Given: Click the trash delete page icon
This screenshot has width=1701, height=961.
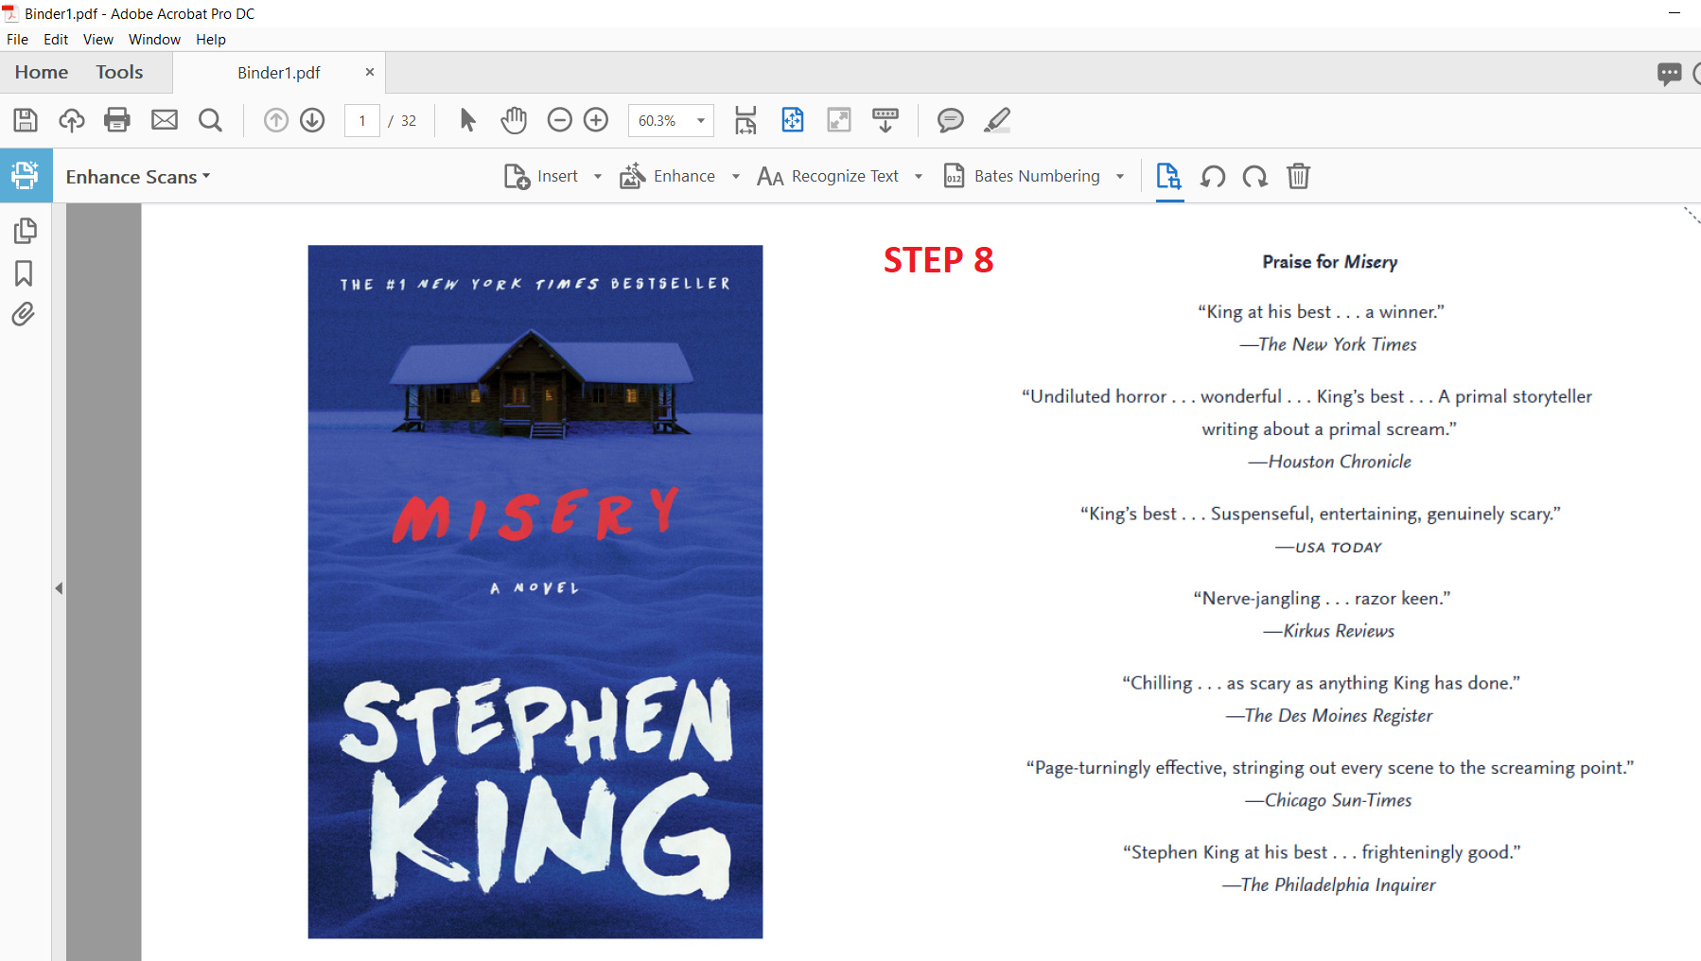Looking at the screenshot, I should (1298, 177).
